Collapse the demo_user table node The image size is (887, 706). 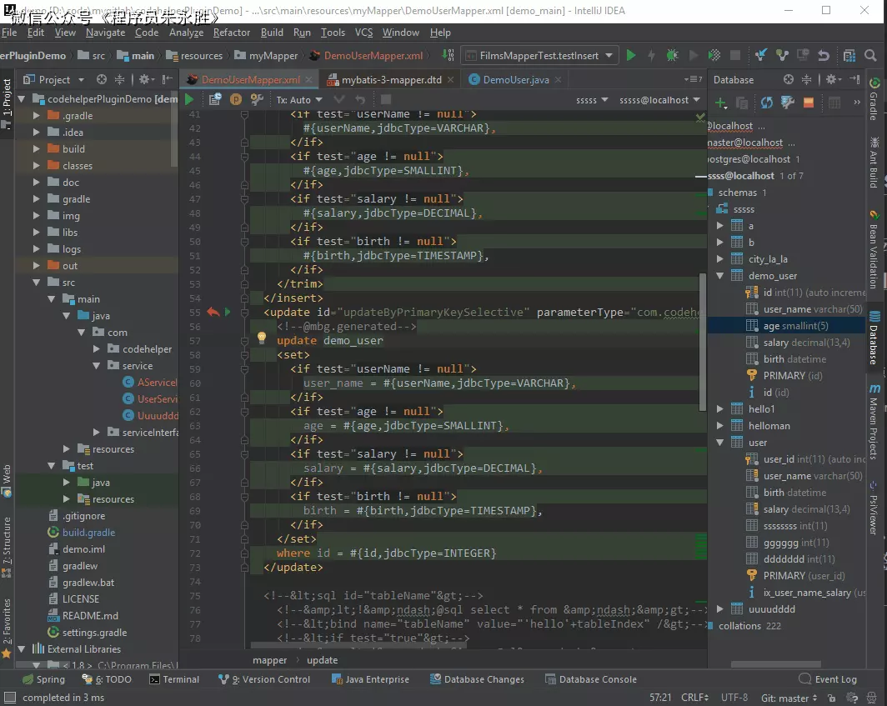pyautogui.click(x=720, y=276)
